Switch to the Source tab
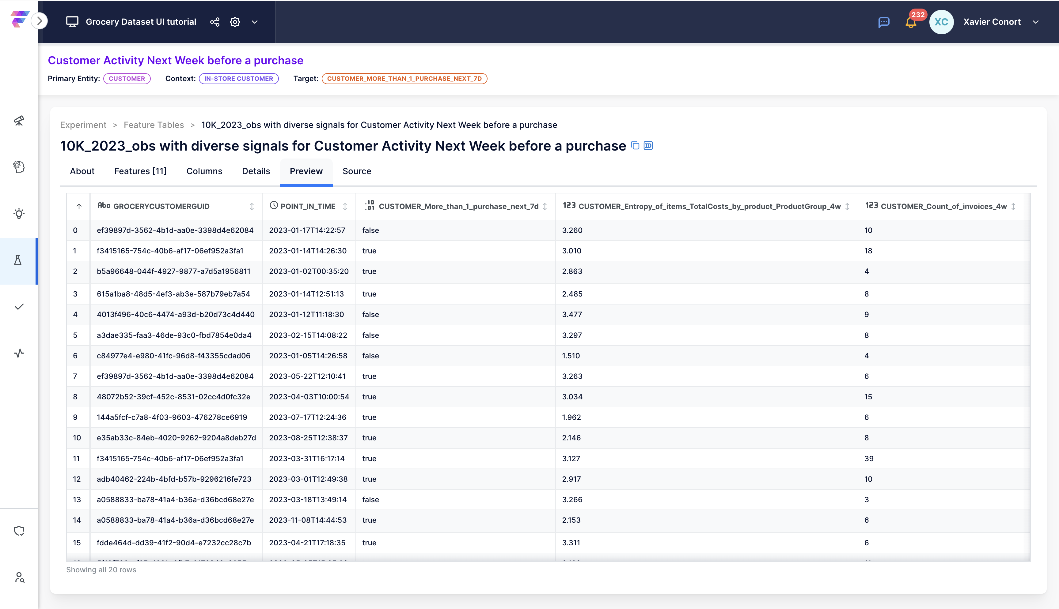This screenshot has height=609, width=1059. tap(357, 171)
